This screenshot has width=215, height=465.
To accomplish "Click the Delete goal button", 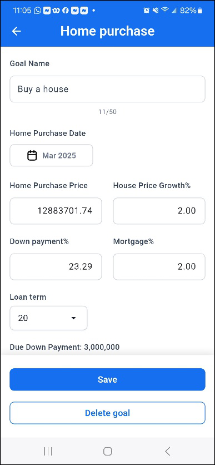I will (x=108, y=413).
